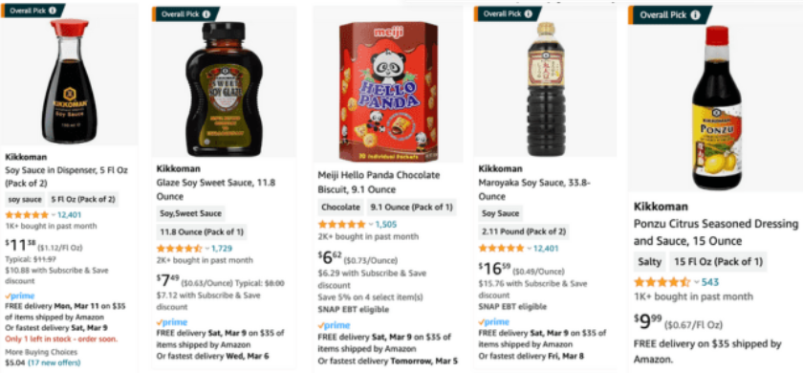Select the 15 Fl Oz (Pack of 1) option

[x=718, y=262]
